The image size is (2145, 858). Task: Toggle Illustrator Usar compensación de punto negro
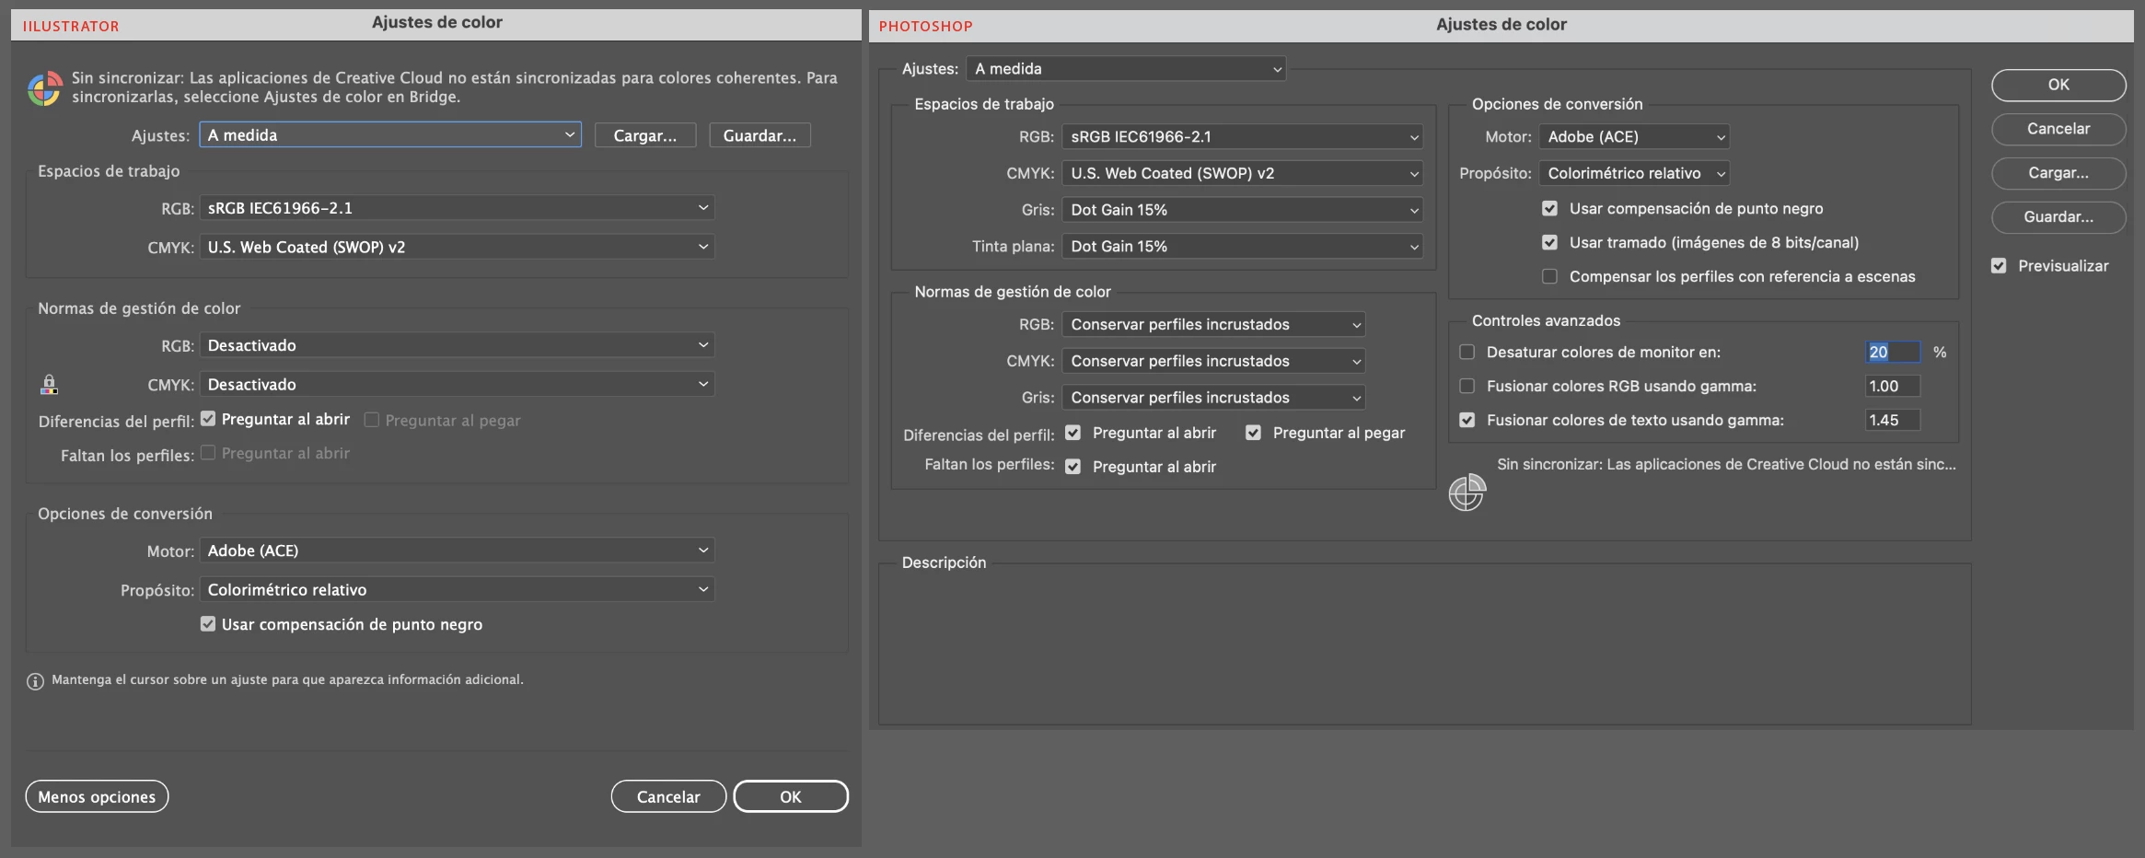[x=208, y=624]
